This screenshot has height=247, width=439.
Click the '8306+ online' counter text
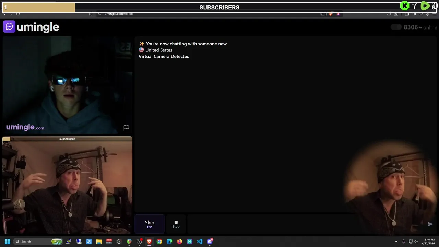click(420, 27)
